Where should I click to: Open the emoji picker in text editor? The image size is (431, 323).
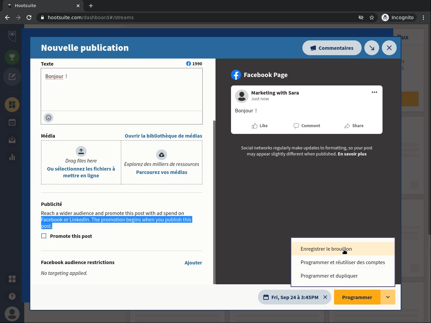pos(48,118)
